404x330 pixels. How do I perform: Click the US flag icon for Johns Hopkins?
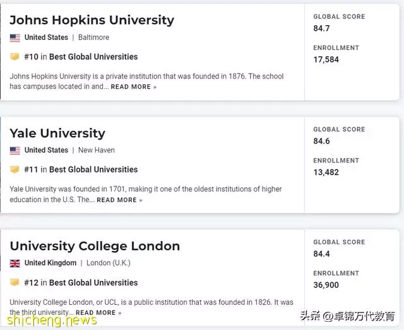pyautogui.click(x=15, y=38)
